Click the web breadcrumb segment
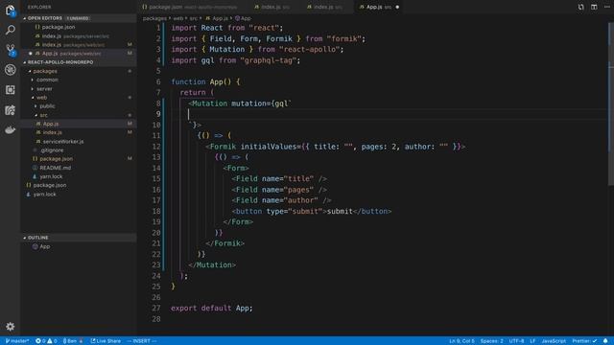The height and width of the screenshot is (345, 614). 178,18
